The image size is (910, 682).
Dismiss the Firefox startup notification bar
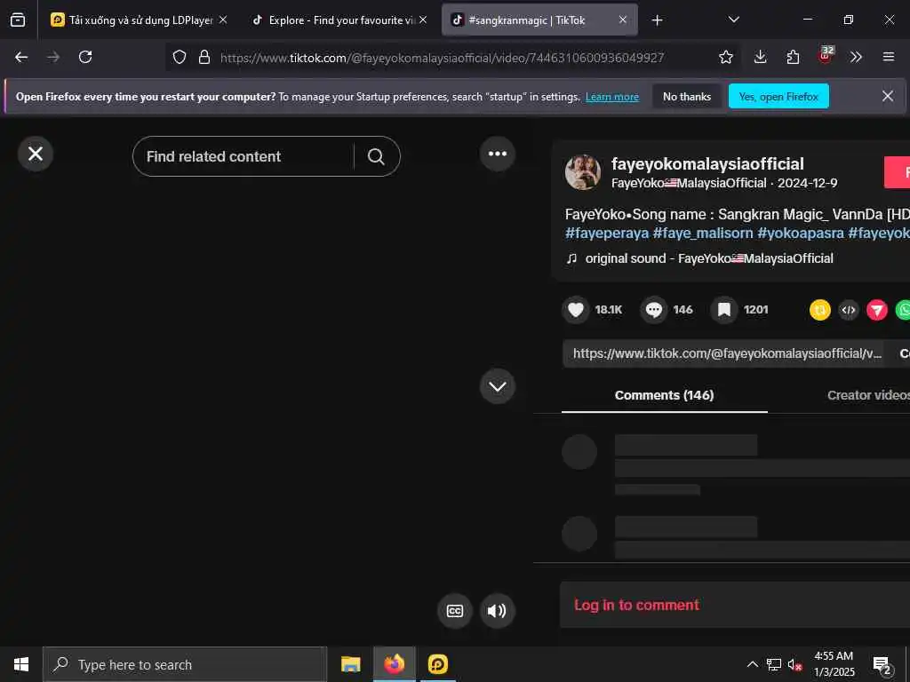(888, 96)
